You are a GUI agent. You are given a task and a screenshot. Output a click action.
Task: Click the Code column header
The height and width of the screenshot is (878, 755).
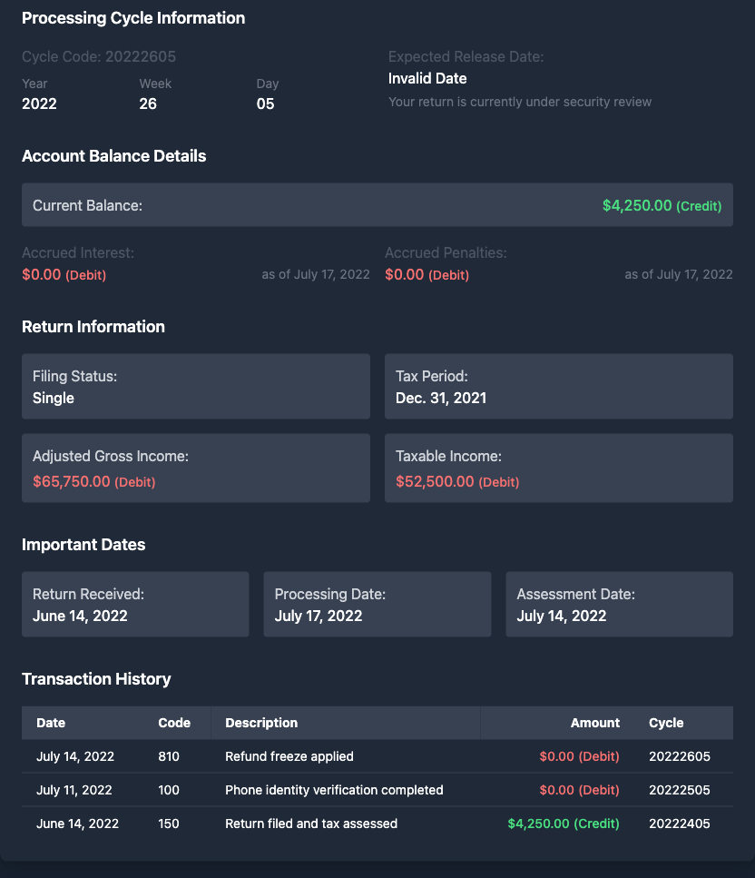174,723
